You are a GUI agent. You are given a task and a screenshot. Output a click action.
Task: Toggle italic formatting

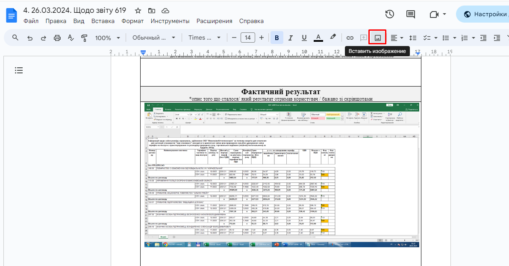pyautogui.click(x=291, y=38)
